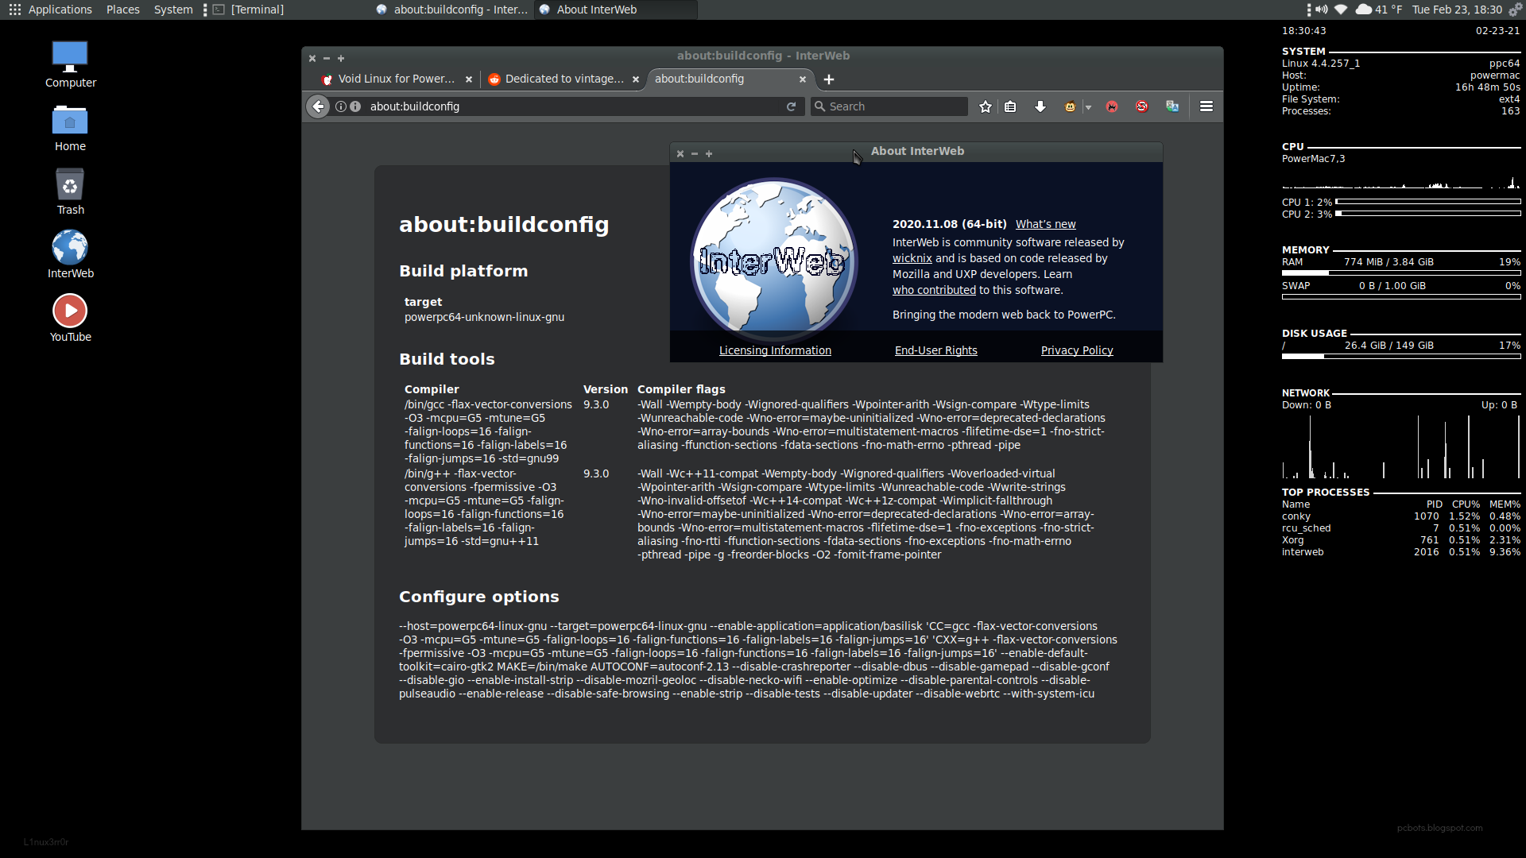Click into the Search box

tap(889, 106)
